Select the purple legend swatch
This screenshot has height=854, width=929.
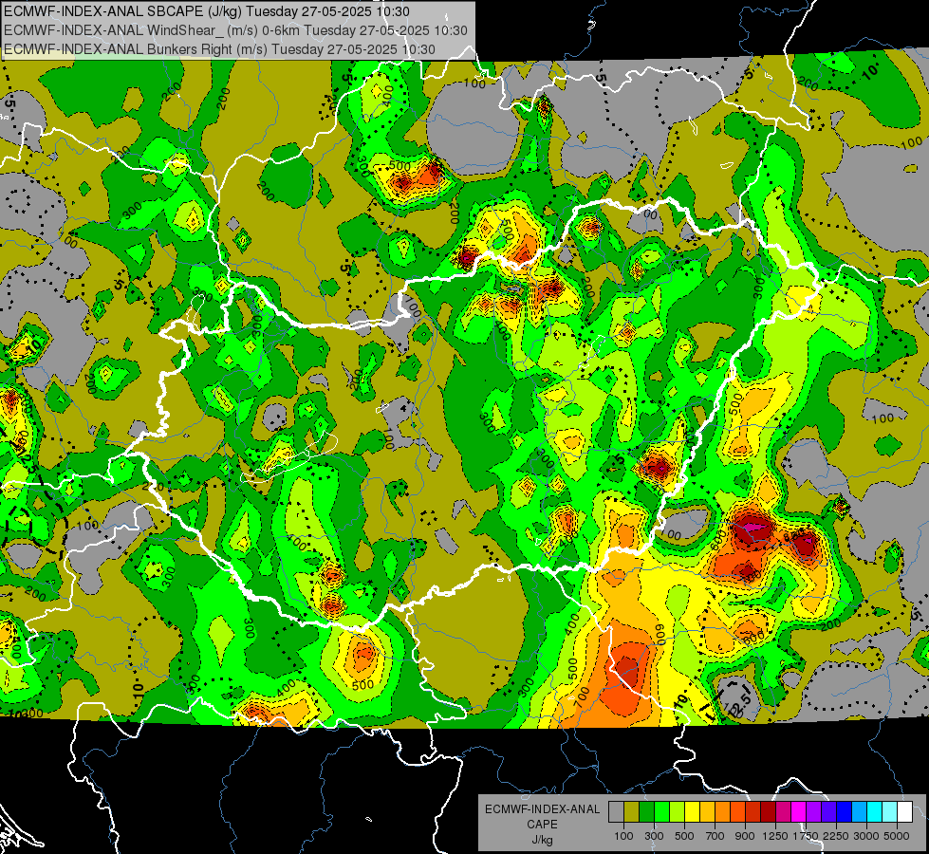point(814,811)
